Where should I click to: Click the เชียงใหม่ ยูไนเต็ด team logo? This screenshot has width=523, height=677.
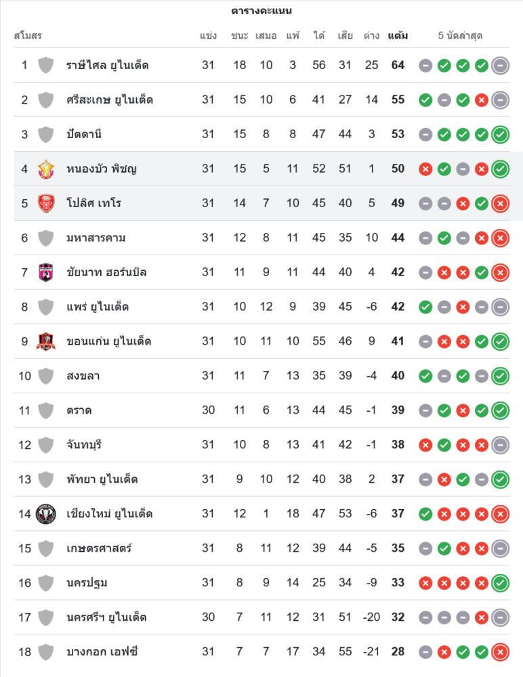pyautogui.click(x=45, y=514)
